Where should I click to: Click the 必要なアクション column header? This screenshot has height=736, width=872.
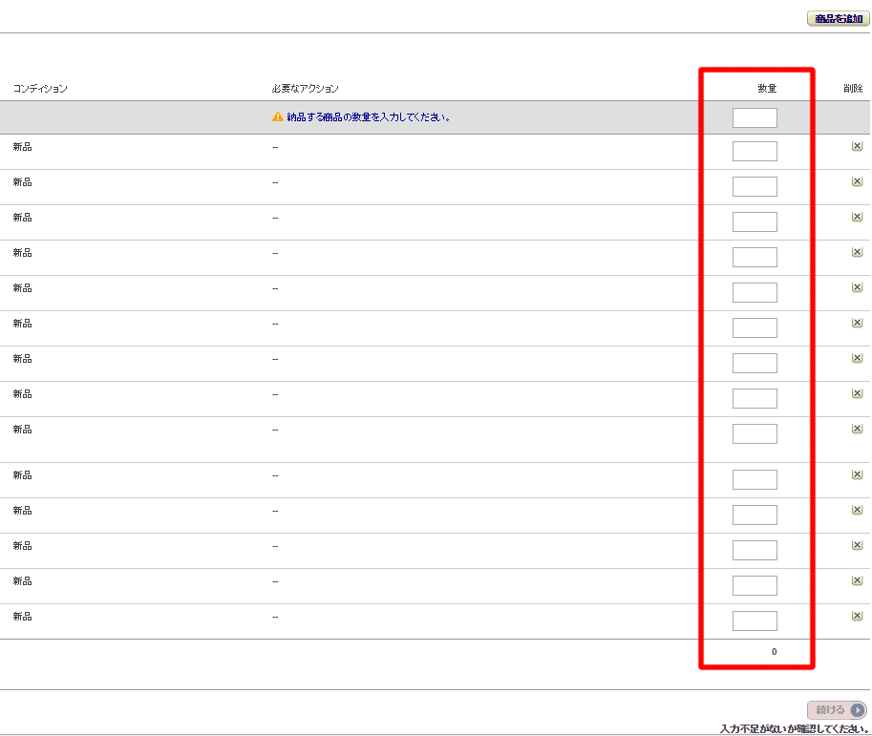(306, 89)
